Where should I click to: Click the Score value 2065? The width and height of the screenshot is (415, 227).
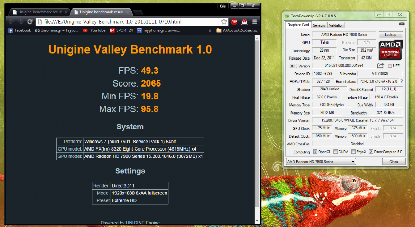click(x=151, y=83)
